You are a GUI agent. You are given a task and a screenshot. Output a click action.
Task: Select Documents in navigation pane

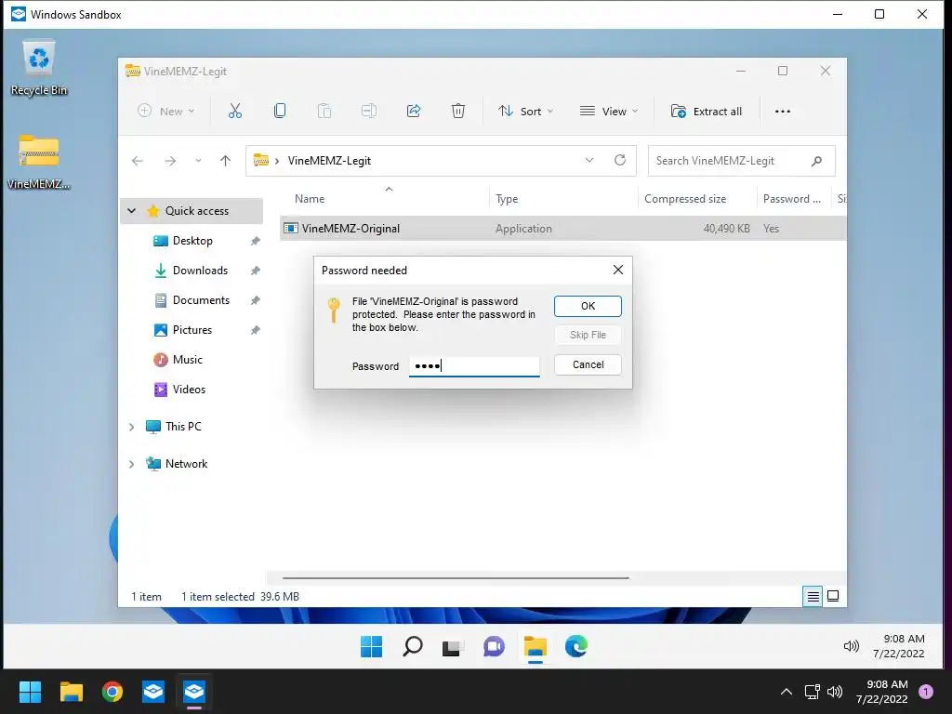201,300
